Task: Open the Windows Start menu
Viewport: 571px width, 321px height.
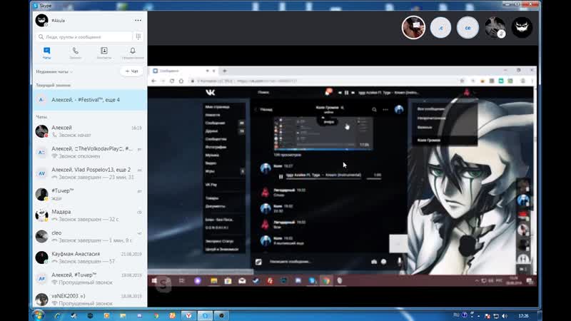Action: (x=38, y=315)
